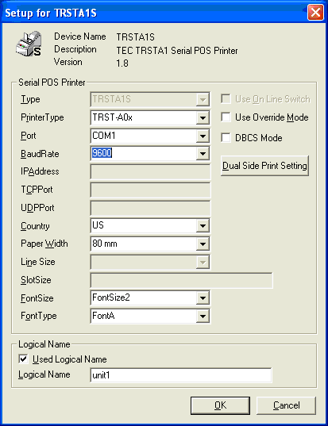Uncheck the Used Logical Name checkbox
Viewport: 328px width, 426px height.
click(23, 359)
